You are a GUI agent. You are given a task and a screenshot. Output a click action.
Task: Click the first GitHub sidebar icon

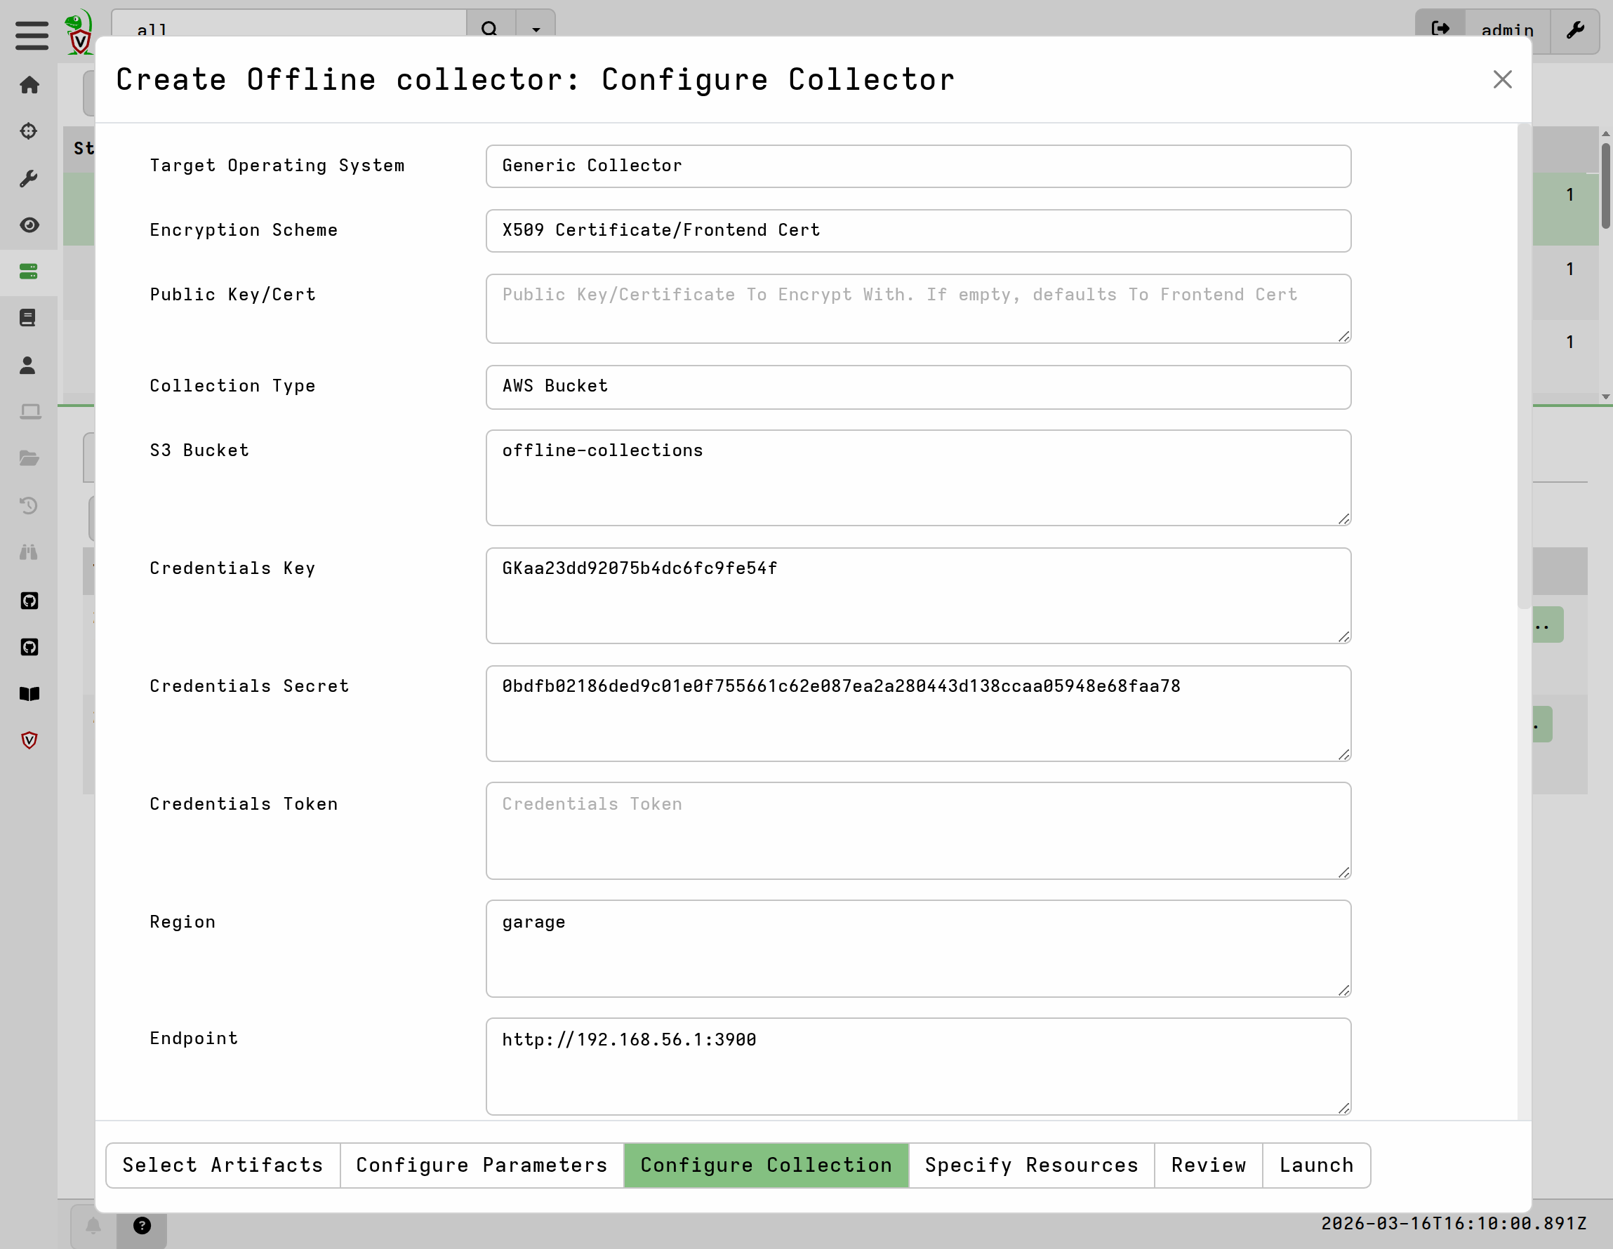(29, 601)
